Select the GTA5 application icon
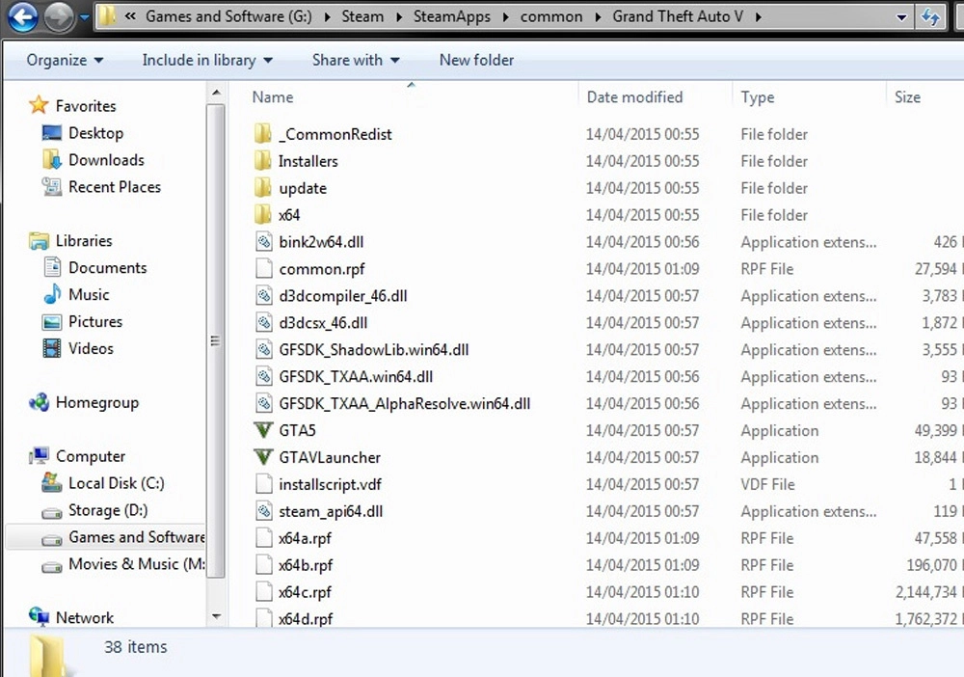The height and width of the screenshot is (677, 964). (263, 430)
